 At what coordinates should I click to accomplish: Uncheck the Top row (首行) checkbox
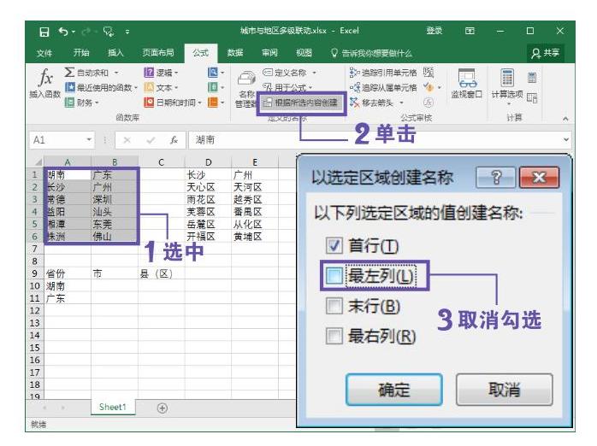334,245
